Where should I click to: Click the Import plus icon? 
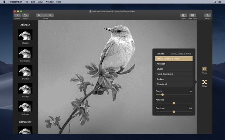(x=17, y=15)
